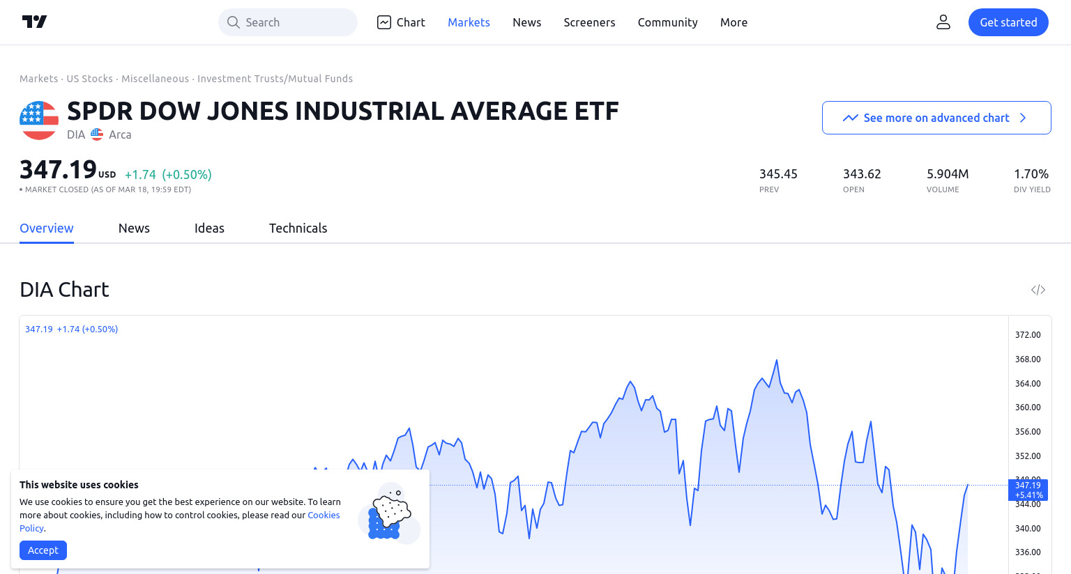
Task: Switch to the Technicals tab
Action: click(298, 228)
